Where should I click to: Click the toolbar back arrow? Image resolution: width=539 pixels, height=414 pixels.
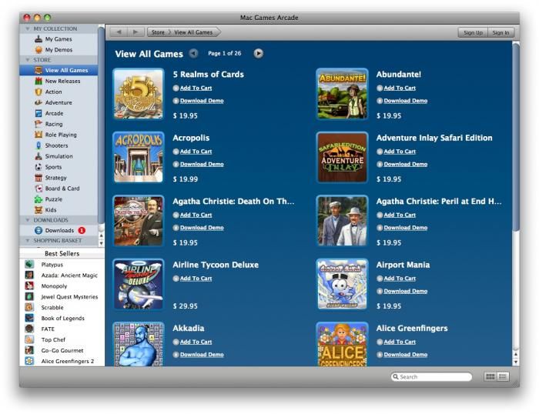pyautogui.click(x=119, y=32)
